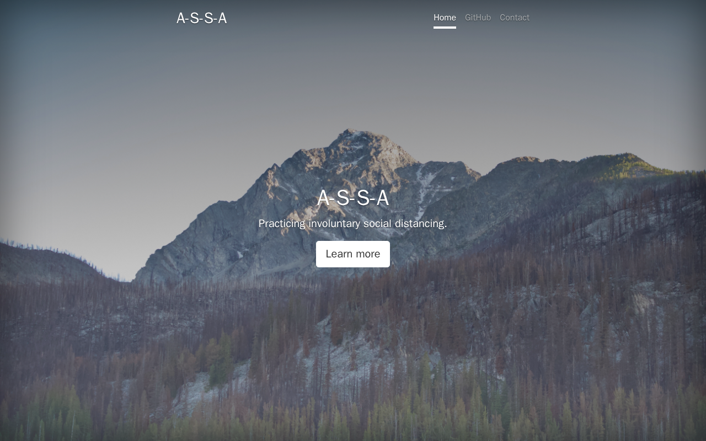This screenshot has width=706, height=441.
Task: Click the Learn more button
Action: [x=353, y=254]
